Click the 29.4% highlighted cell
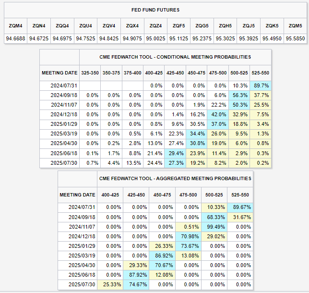Viewport: 309px width, 293px height. (175, 153)
